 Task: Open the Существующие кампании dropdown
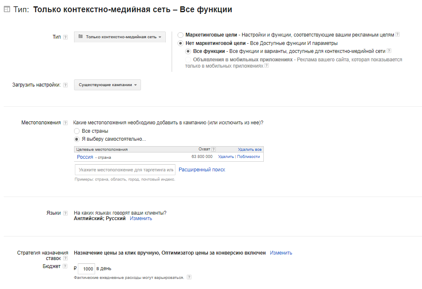tap(107, 84)
